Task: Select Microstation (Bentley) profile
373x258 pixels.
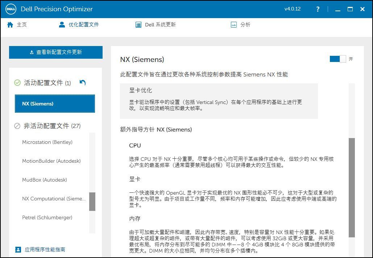Action: click(x=47, y=142)
